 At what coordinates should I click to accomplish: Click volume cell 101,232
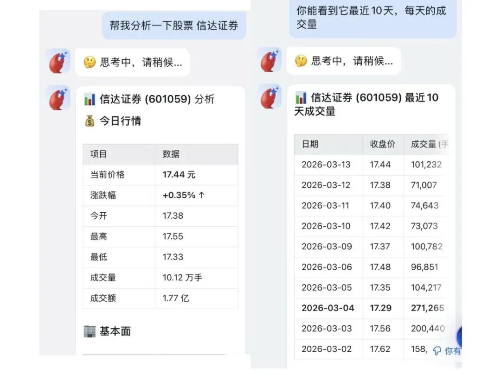click(x=426, y=165)
